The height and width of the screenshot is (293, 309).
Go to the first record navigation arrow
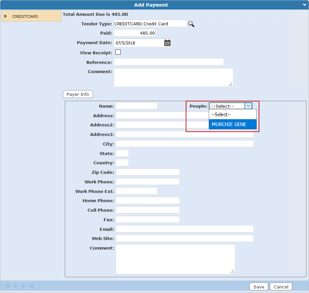8,286
